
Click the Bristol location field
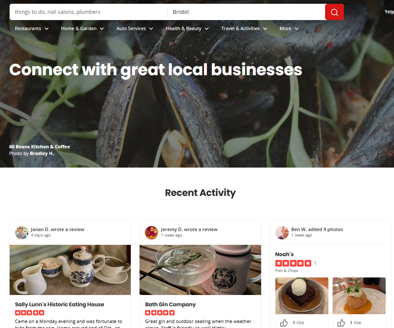[246, 12]
